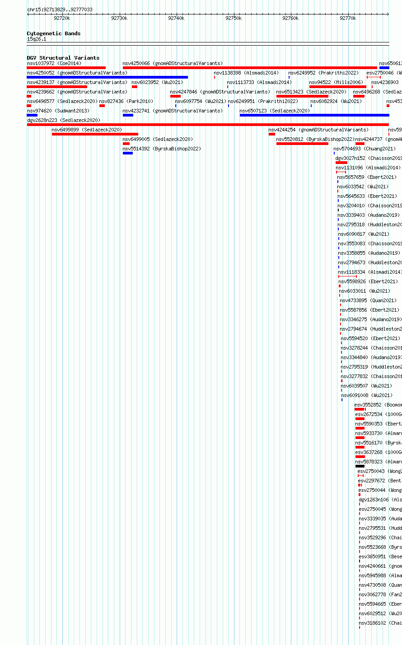Image resolution: width=402 pixels, height=645 pixels.
Task: Click the 92760k ruler tick label
Action: [x=290, y=18]
